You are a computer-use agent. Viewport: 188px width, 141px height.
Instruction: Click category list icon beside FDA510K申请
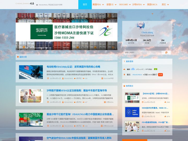pos(102,78)
